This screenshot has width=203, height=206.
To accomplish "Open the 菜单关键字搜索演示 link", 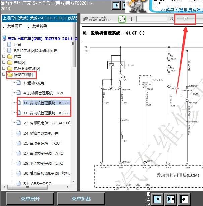I will pyautogui.click(x=182, y=10).
